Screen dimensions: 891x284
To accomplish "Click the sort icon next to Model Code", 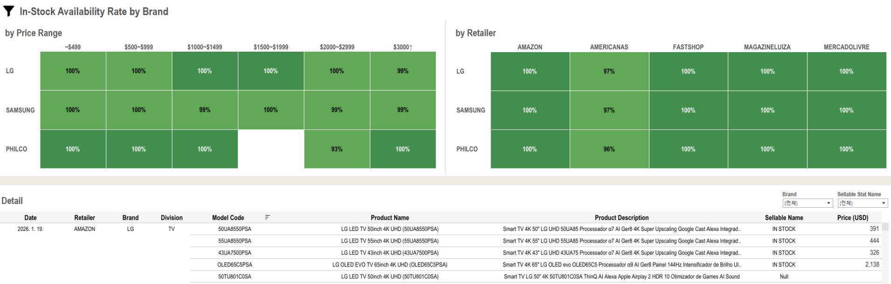I will pos(267,217).
